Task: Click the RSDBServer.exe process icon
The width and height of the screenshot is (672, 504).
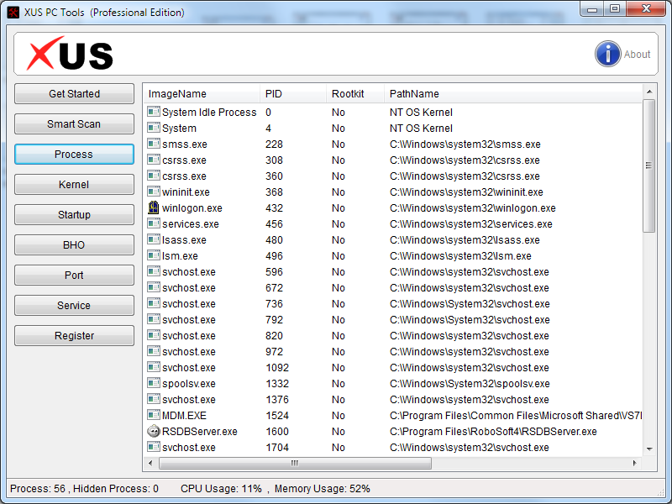Action: 154,431
